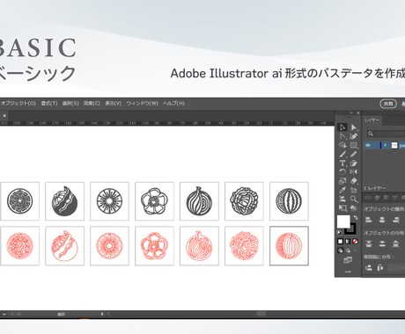Open the 選択(S) menu
This screenshot has width=405, height=334.
click(70, 103)
